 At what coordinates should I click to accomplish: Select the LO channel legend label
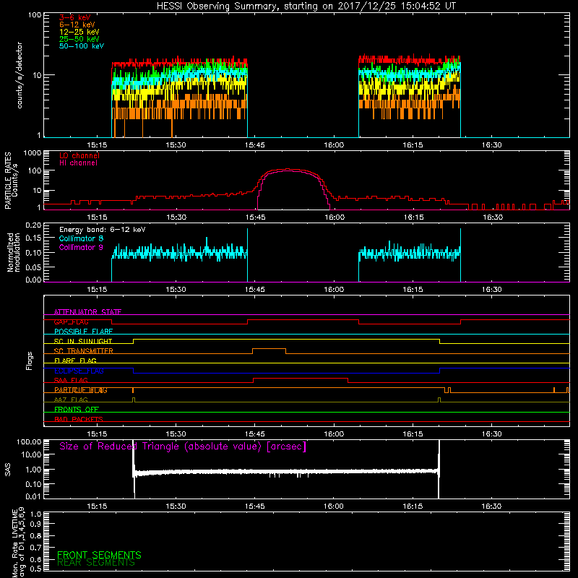[79, 155]
